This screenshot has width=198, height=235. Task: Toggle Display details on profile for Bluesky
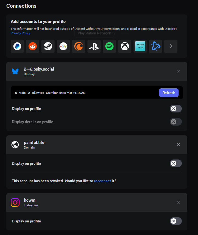click(176, 122)
